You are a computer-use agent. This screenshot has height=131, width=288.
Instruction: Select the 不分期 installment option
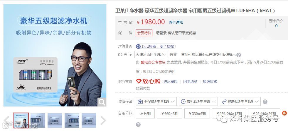[x=145, y=113]
